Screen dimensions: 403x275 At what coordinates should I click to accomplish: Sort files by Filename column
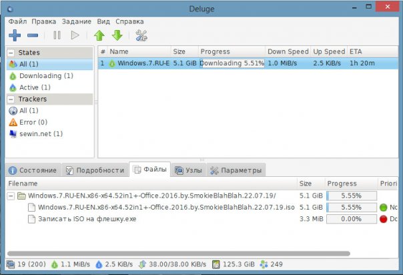point(151,184)
